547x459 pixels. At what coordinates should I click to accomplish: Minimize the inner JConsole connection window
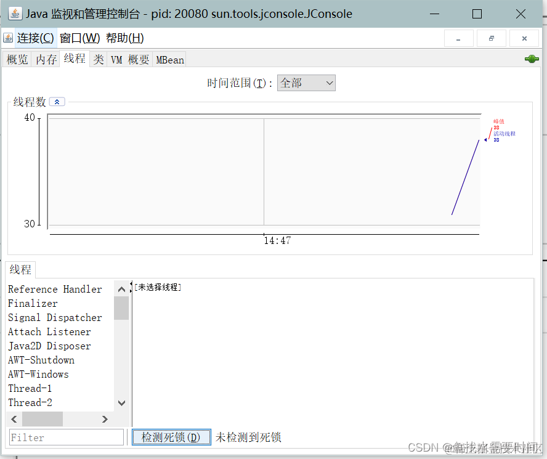pos(458,38)
